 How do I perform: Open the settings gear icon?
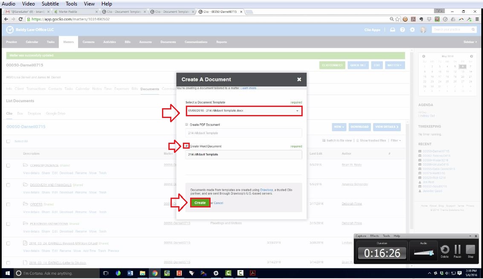pos(412,30)
